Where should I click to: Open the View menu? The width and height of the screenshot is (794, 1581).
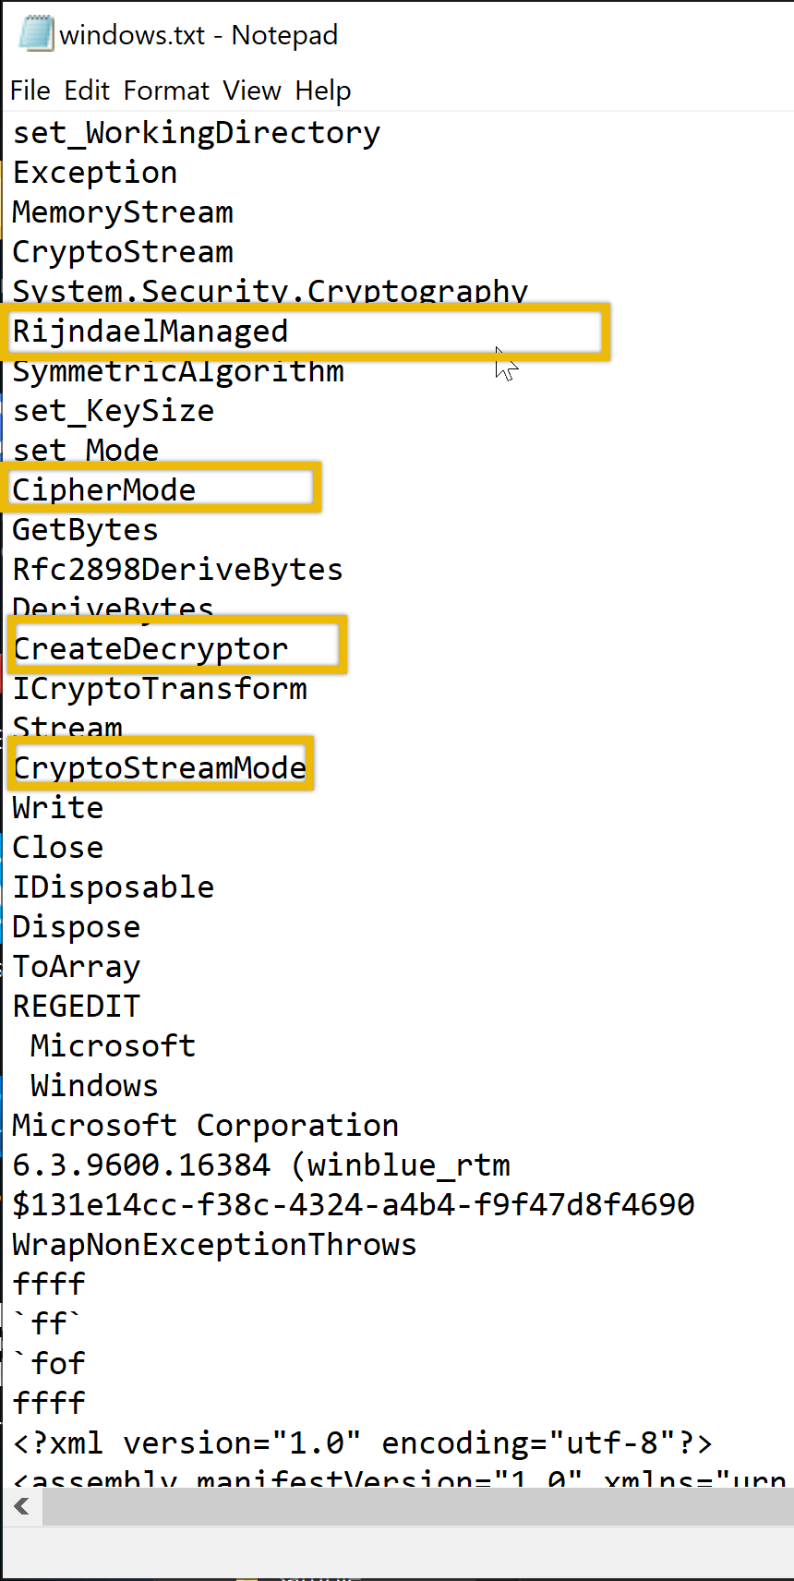pyautogui.click(x=251, y=91)
